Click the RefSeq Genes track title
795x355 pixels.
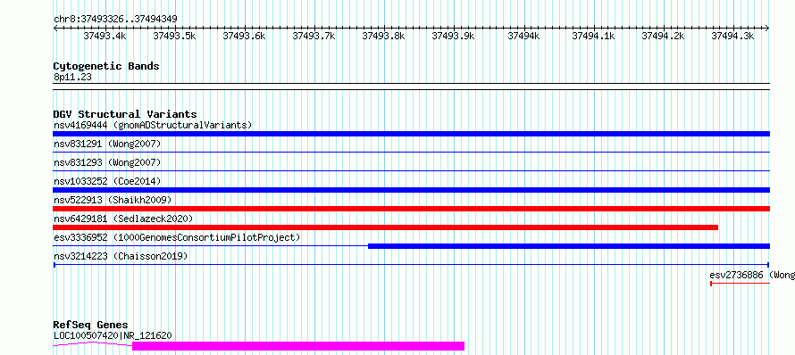point(91,325)
